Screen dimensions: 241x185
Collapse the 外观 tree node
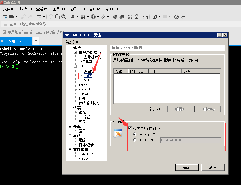(x=70, y=126)
